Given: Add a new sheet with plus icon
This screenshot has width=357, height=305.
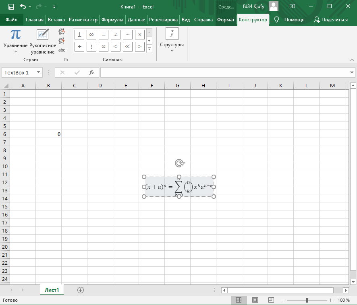Looking at the screenshot, I should coord(81,290).
